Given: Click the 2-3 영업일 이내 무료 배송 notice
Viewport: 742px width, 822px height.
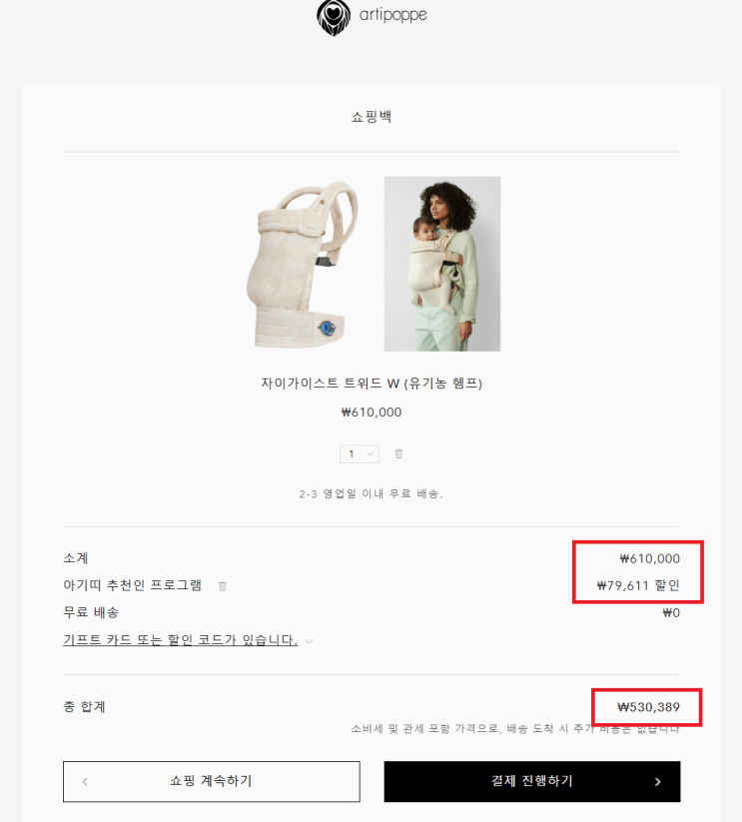Looking at the screenshot, I should [371, 493].
